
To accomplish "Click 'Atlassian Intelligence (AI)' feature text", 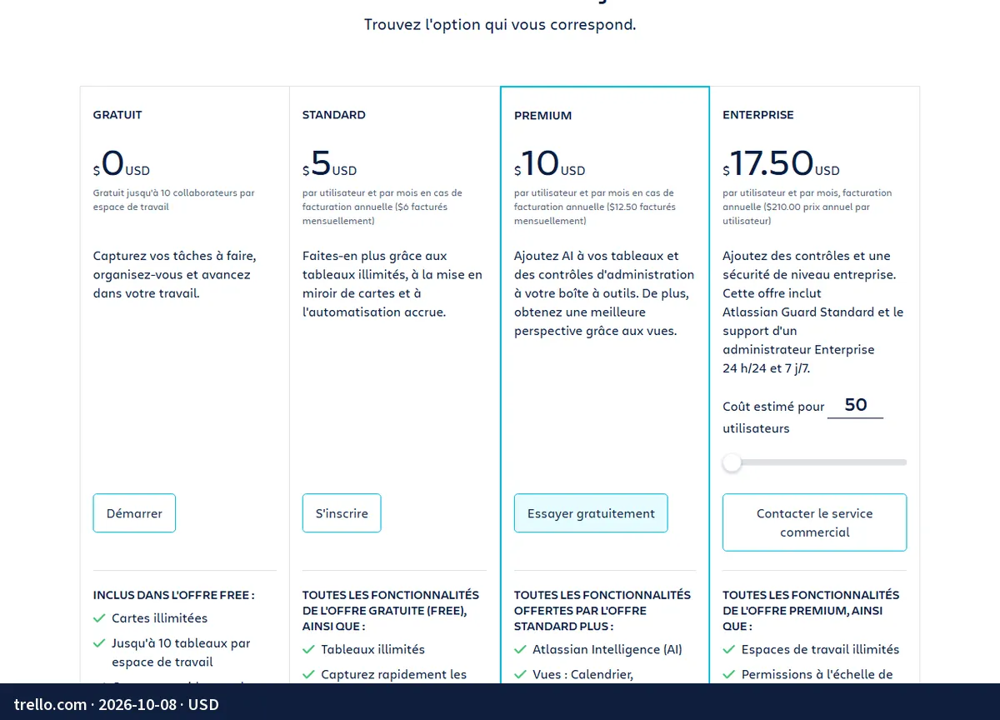I will pyautogui.click(x=607, y=649).
